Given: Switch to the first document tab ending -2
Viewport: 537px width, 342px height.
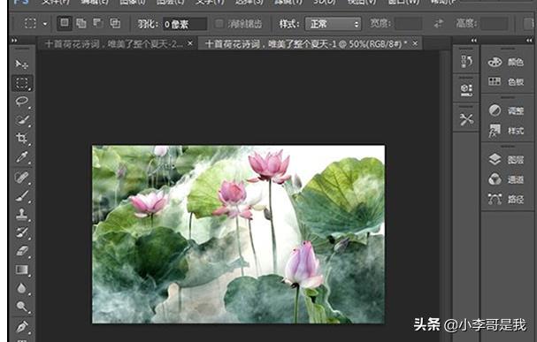Looking at the screenshot, I should click(113, 44).
